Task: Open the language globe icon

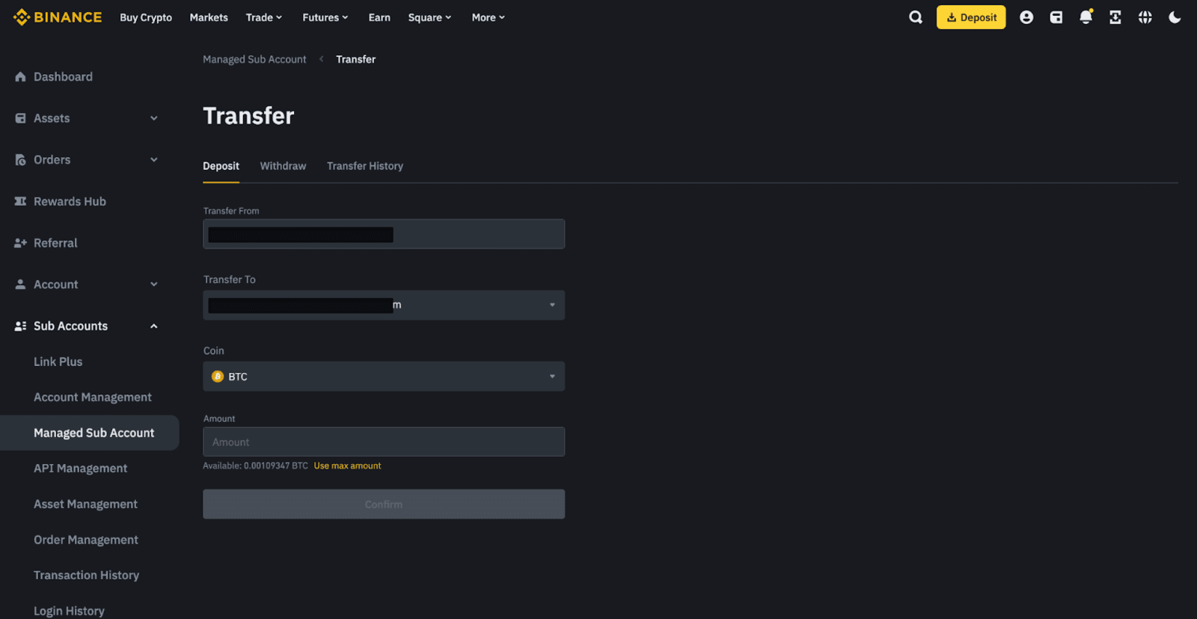Action: coord(1145,17)
